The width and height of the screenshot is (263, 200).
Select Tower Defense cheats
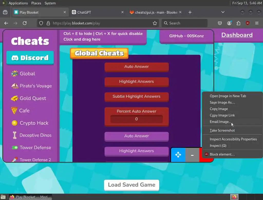coord(31,148)
